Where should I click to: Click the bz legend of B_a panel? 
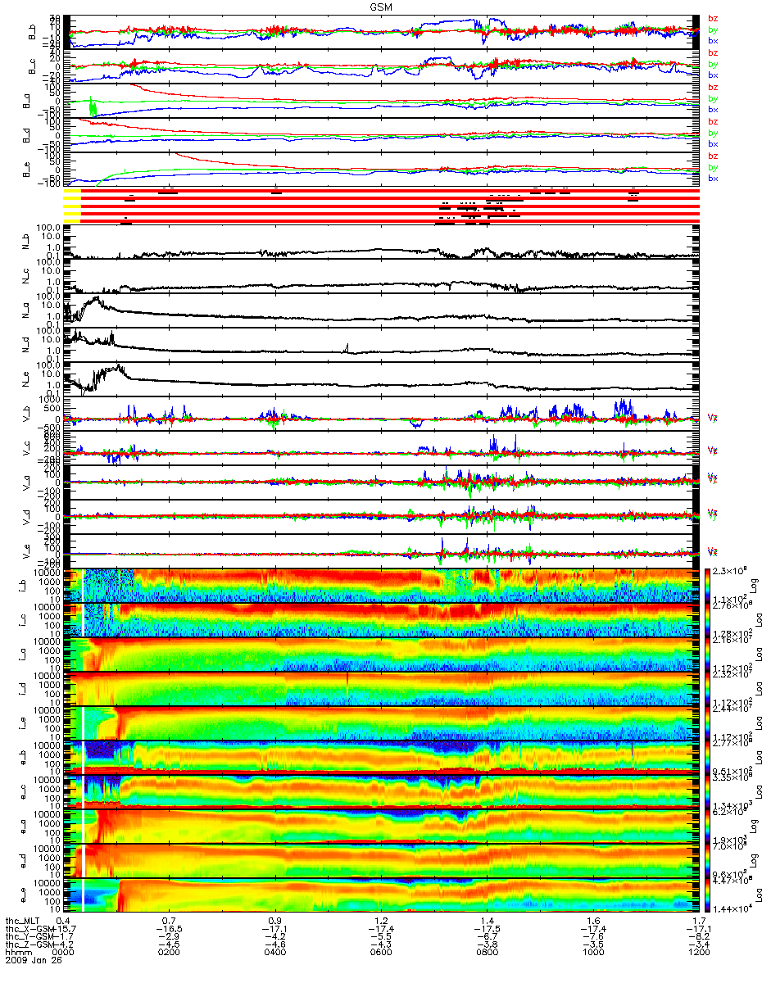(713, 87)
